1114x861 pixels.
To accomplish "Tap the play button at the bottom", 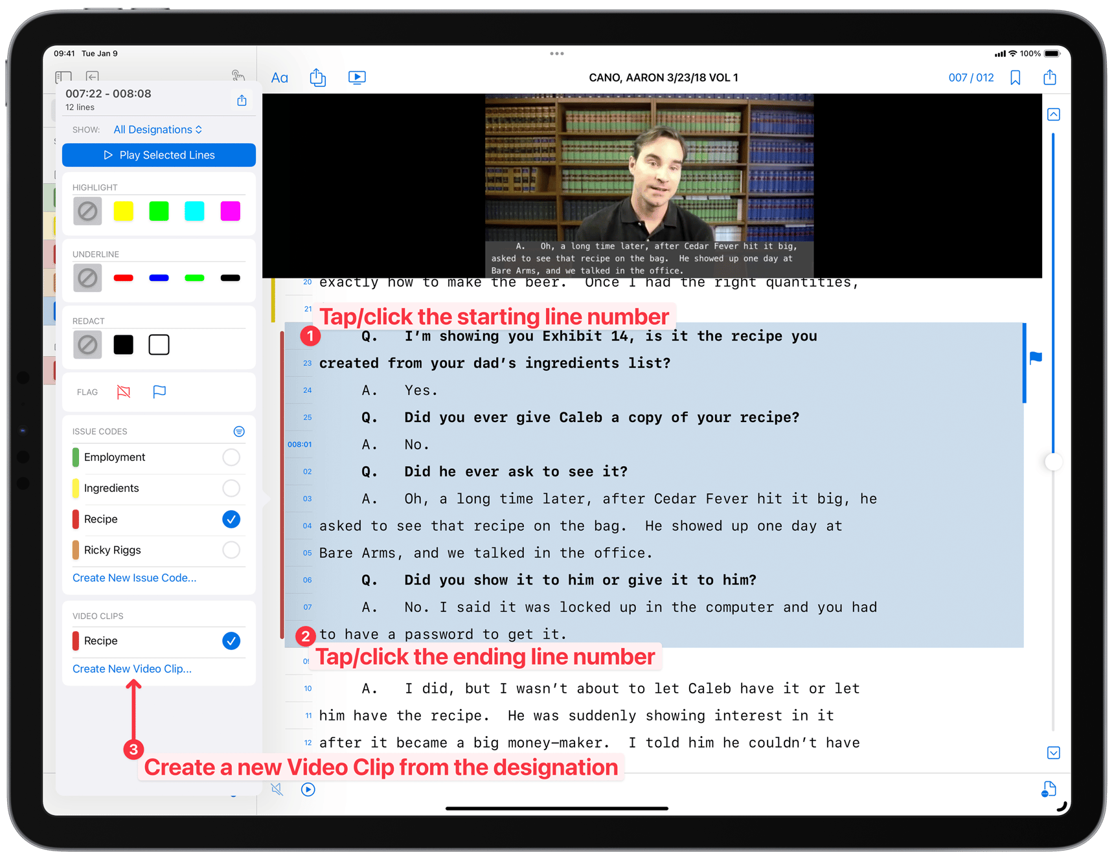I will pyautogui.click(x=308, y=789).
